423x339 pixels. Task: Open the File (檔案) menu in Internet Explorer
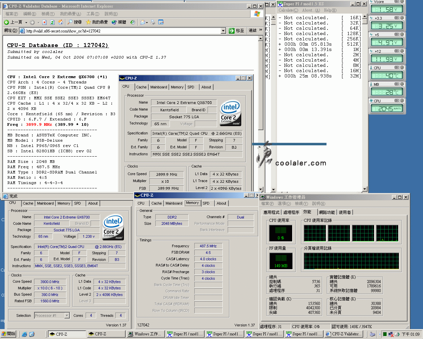12,14
